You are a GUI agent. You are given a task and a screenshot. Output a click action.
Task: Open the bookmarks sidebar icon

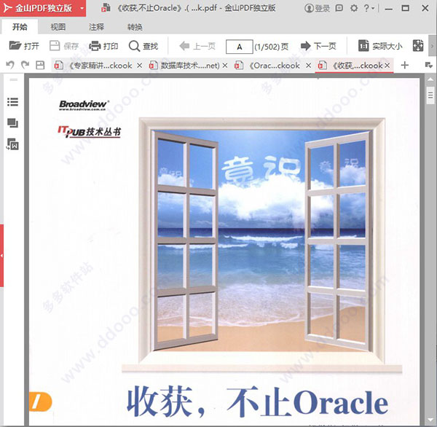click(12, 144)
